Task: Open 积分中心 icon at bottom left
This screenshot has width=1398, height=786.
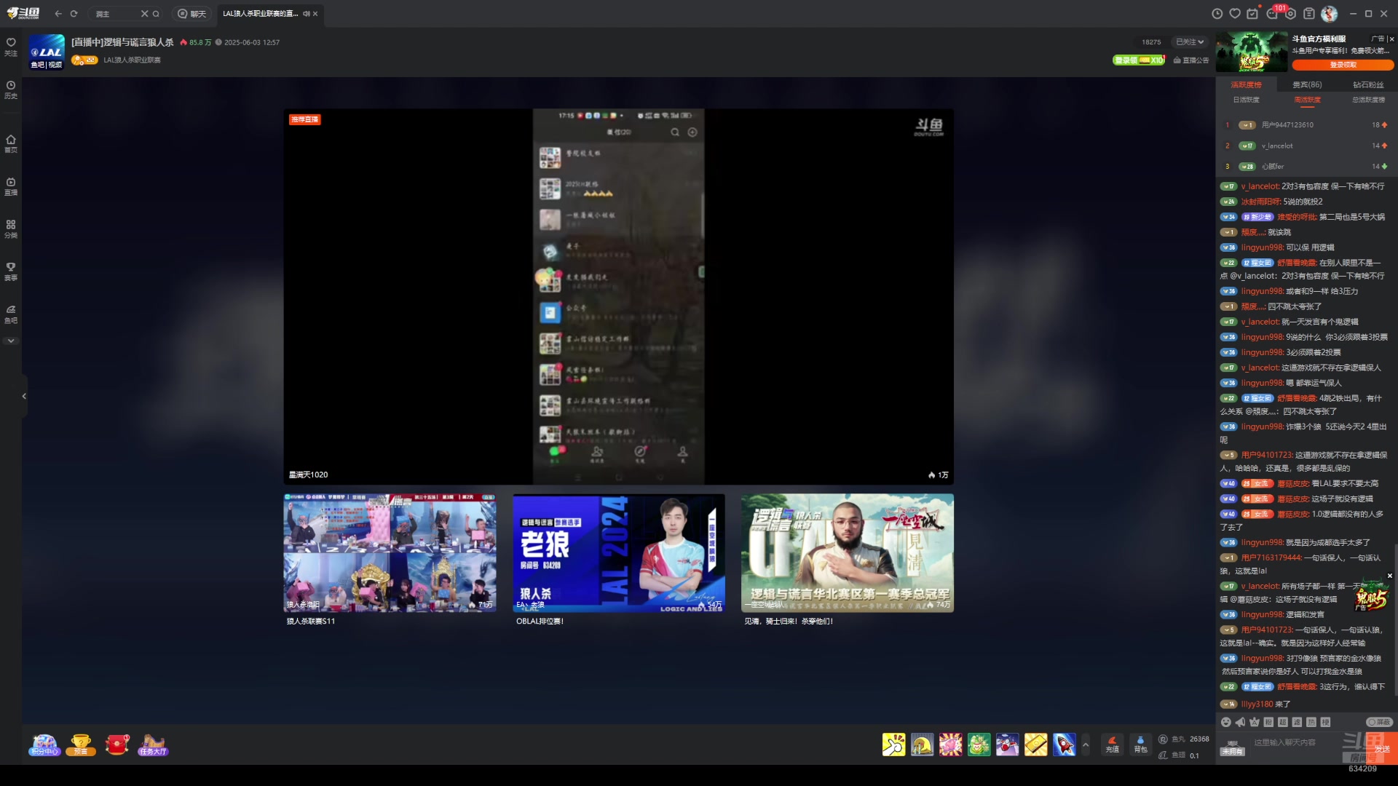Action: click(x=44, y=745)
